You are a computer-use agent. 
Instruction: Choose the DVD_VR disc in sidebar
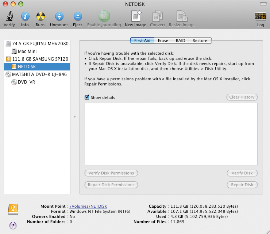pyautogui.click(x=26, y=82)
